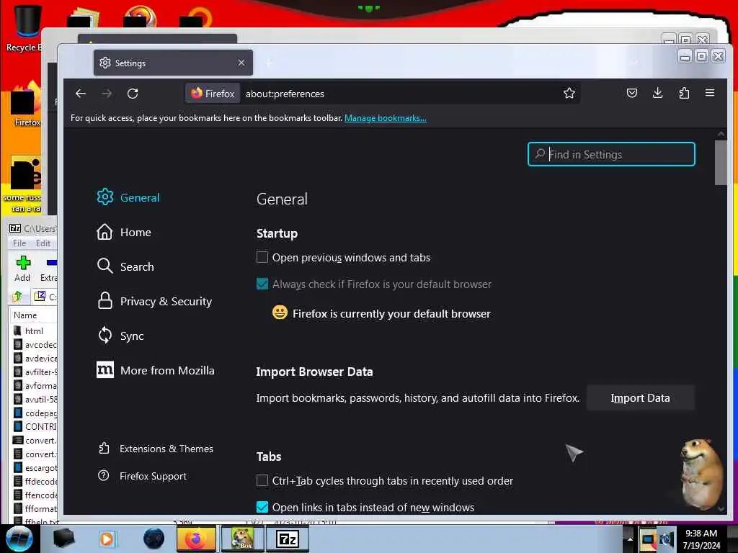The height and width of the screenshot is (553, 738).
Task: Click Add button in 7-Zip window
Action: click(x=22, y=269)
